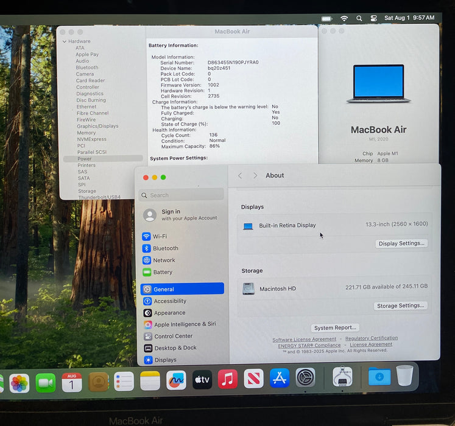The height and width of the screenshot is (426, 455).
Task: Click the Macintosh HD storage row
Action: click(x=334, y=288)
